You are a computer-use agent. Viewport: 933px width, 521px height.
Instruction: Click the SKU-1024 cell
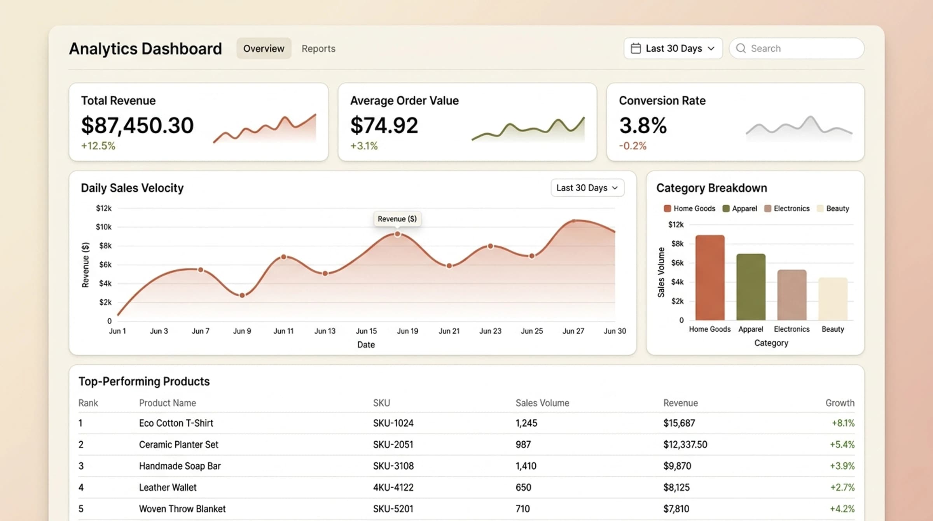[x=393, y=423]
